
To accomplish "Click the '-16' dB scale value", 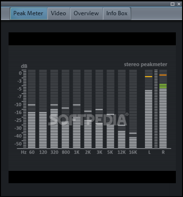I will point(18,112).
